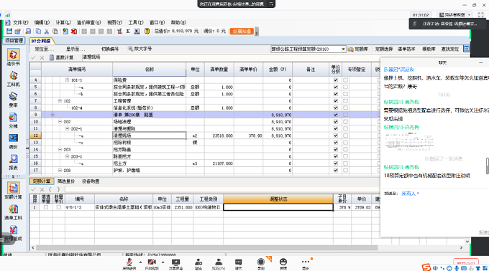Open the 分摊 sidebar icon

(13, 118)
